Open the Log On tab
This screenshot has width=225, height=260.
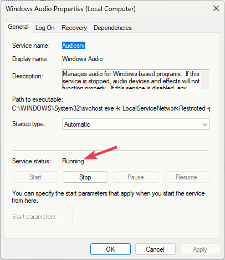45,28
